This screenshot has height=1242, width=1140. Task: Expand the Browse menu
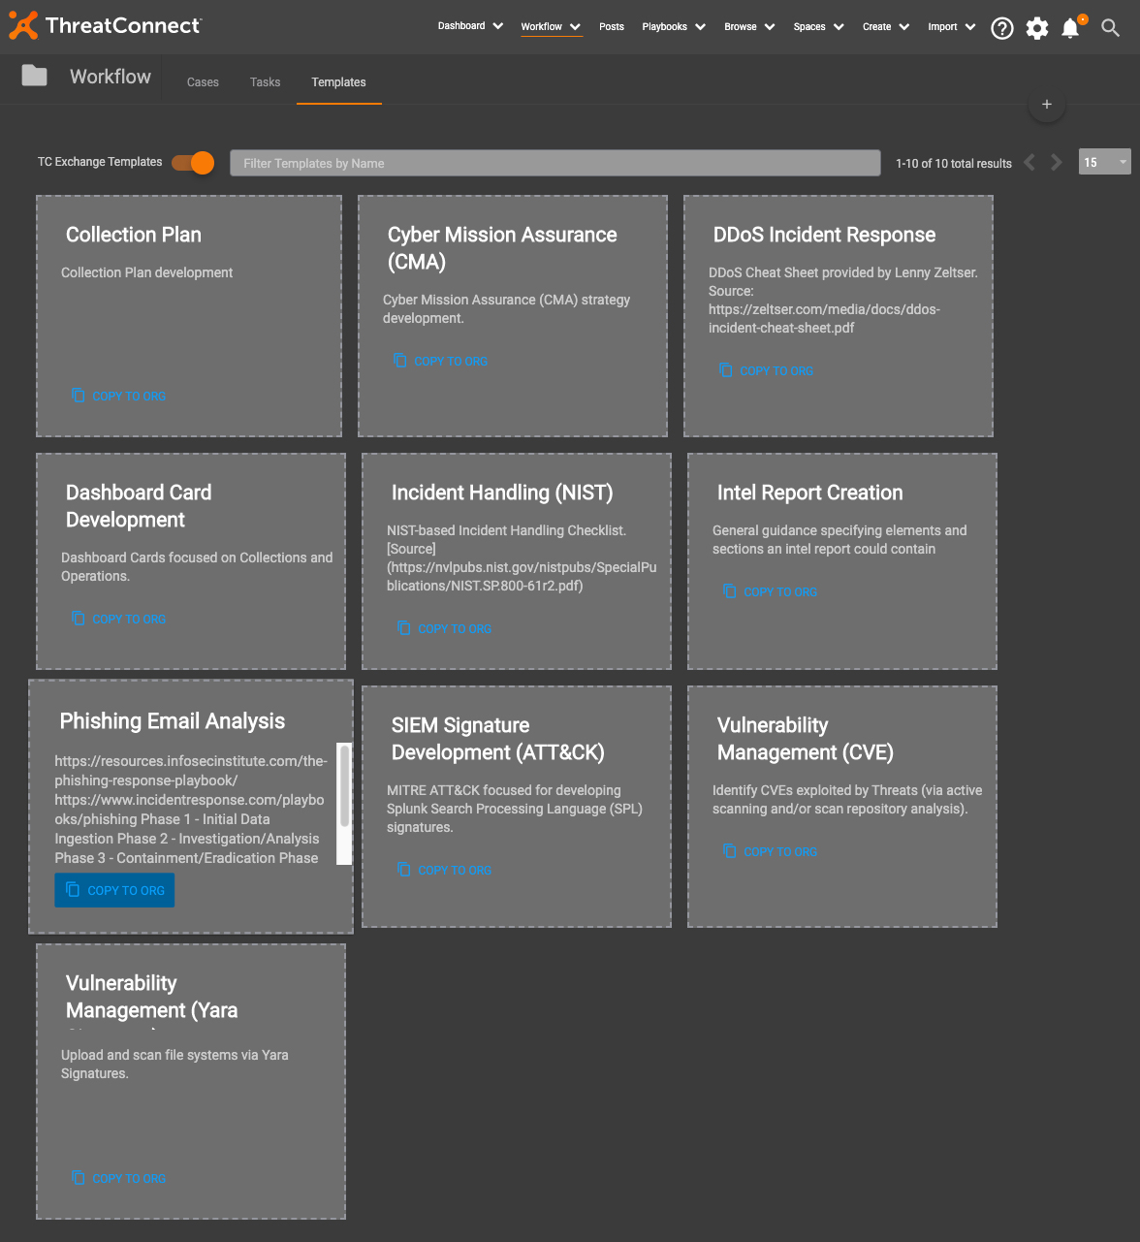coord(749,27)
